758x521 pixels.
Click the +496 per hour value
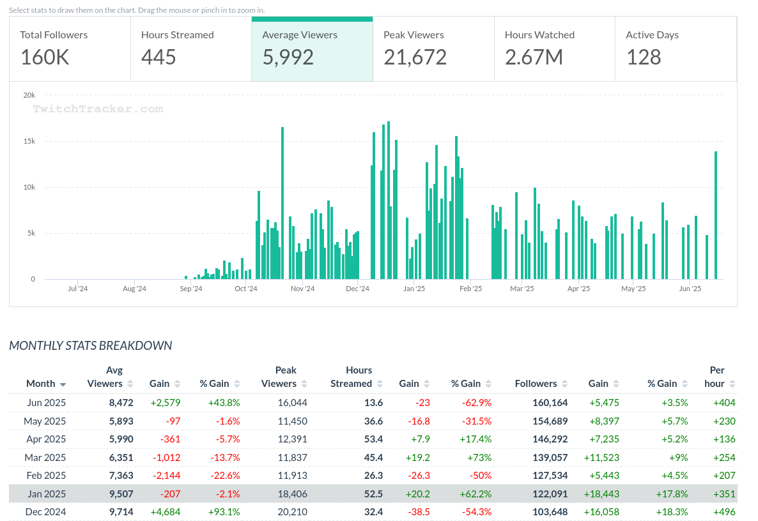(724, 511)
